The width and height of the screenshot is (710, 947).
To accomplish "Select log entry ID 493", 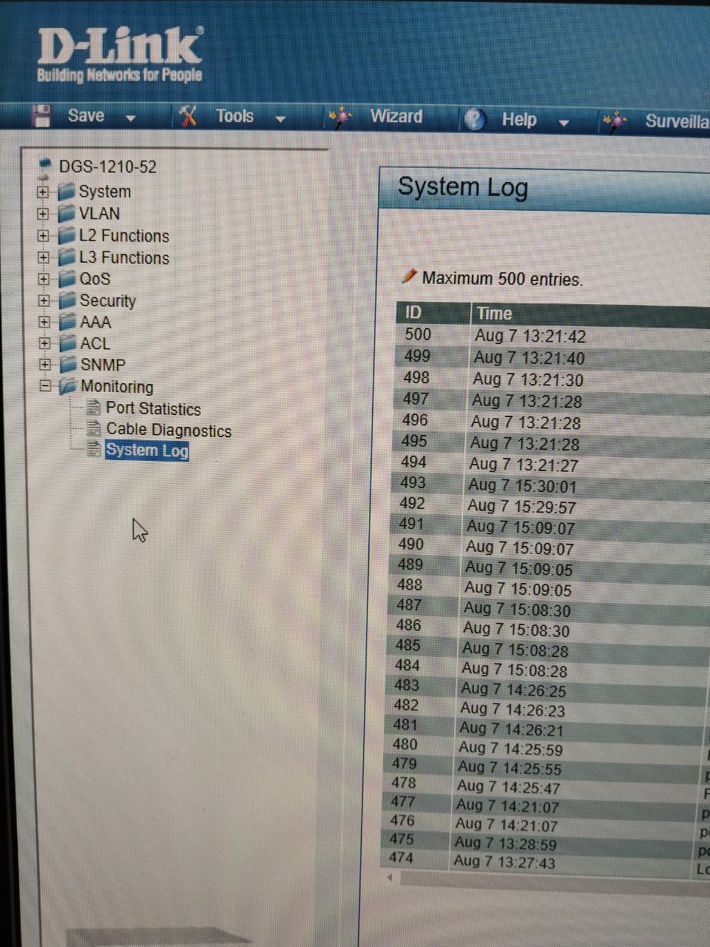I will (413, 483).
